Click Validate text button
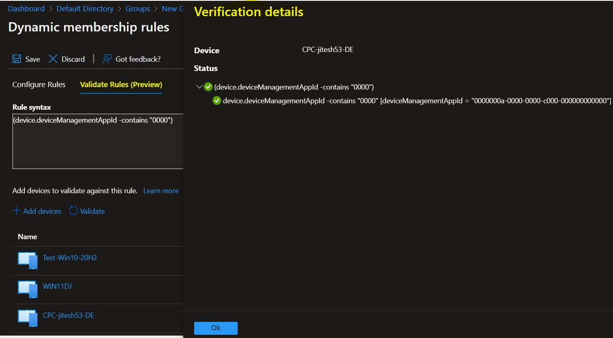Viewport: 613px width, 338px height. (92, 211)
